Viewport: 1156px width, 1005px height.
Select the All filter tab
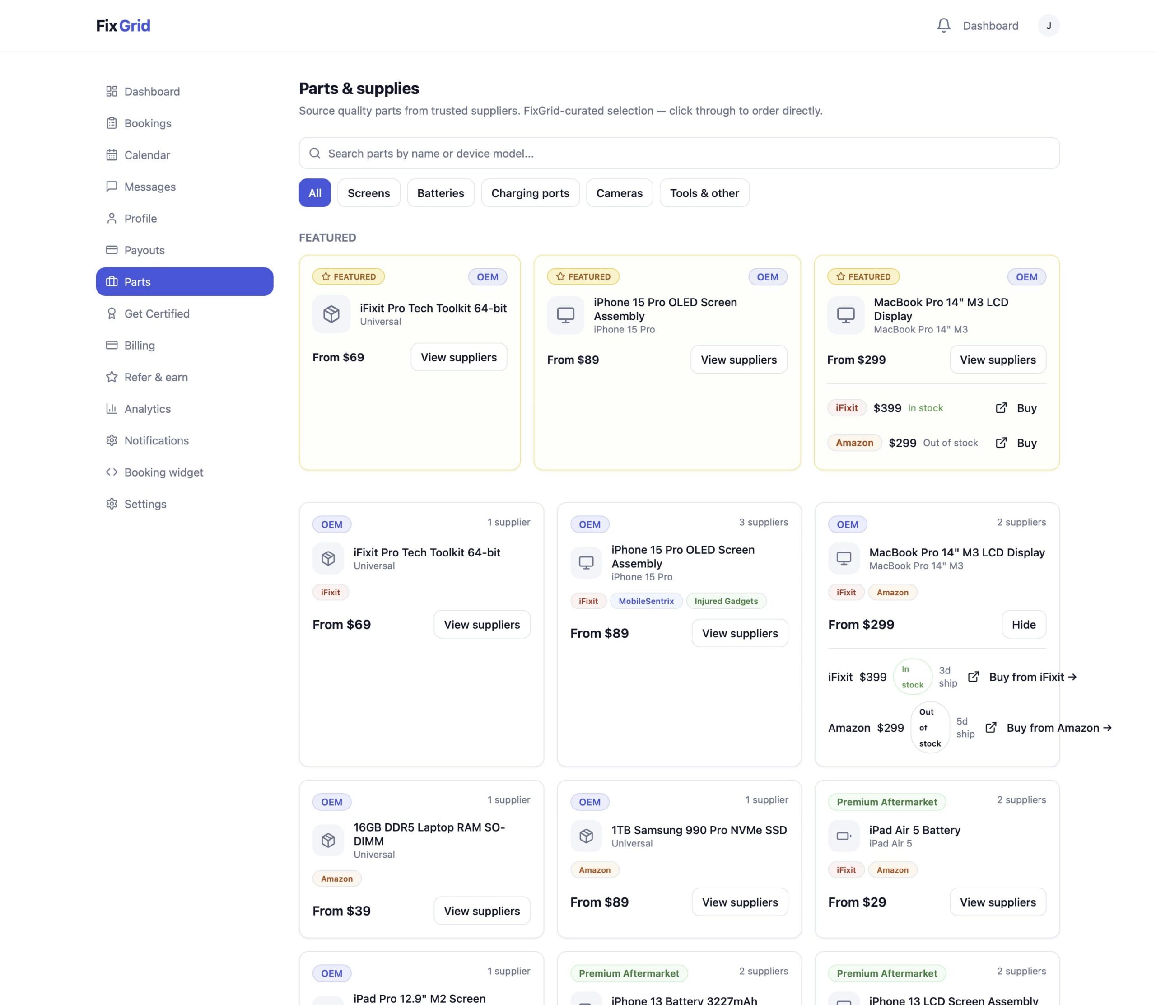click(314, 193)
